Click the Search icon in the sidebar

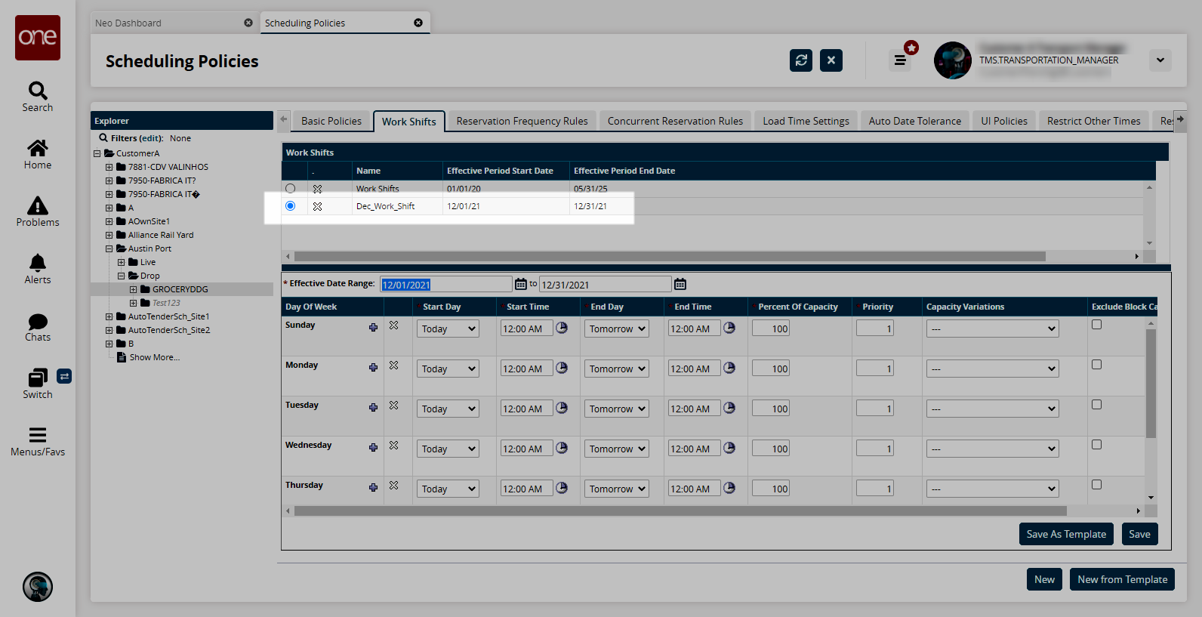click(x=37, y=91)
